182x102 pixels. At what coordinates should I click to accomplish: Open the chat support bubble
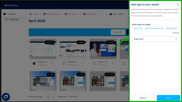pos(6,97)
